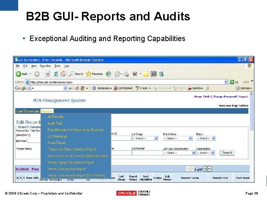This screenshot has height=200, width=267.
Task: Choose Audit Trail report
Action: [55, 123]
